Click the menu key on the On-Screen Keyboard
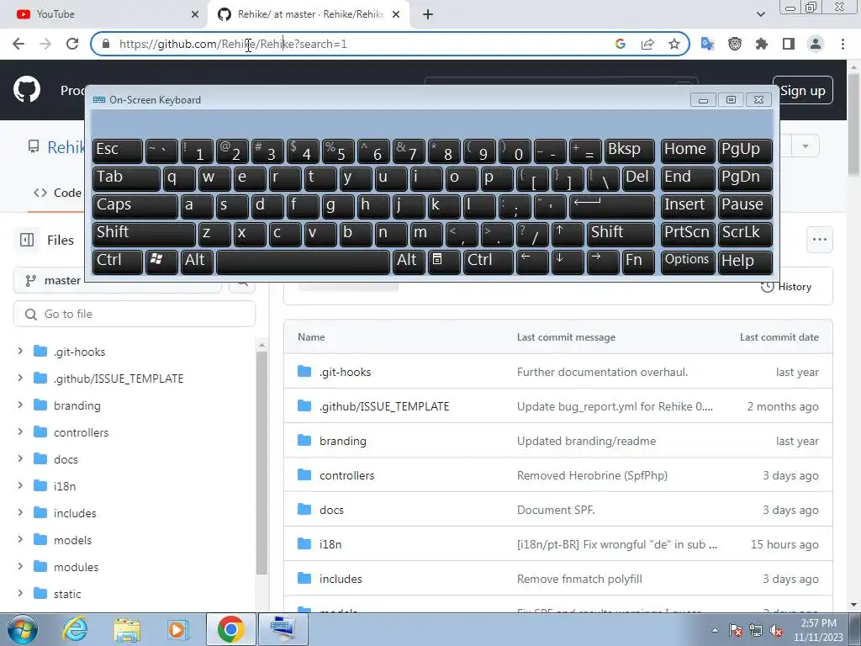The image size is (861, 646). [444, 261]
